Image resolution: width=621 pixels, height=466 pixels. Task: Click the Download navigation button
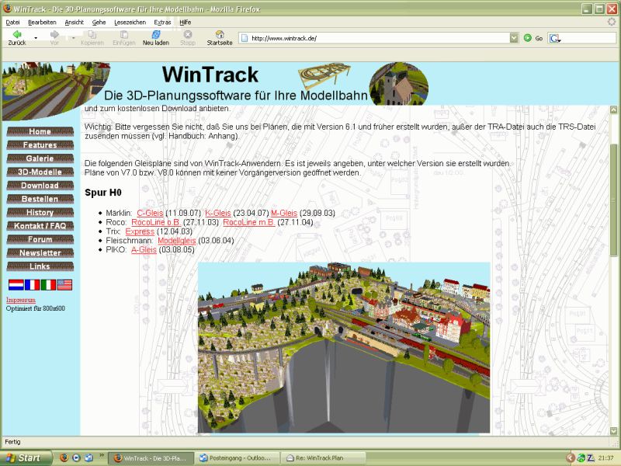40,186
